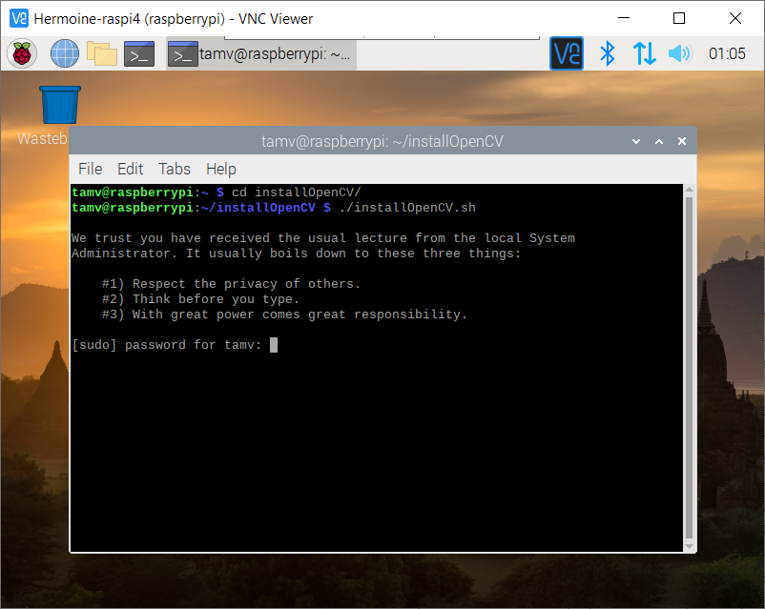Click the text './installOpenCV.sh'
Image resolution: width=765 pixels, height=609 pixels.
[407, 208]
